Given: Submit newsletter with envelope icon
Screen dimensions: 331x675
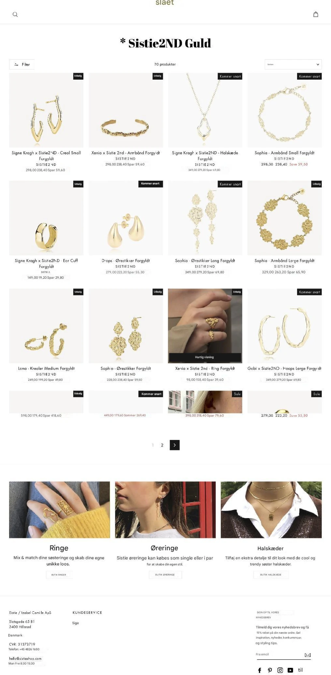Looking at the screenshot, I should (x=308, y=655).
